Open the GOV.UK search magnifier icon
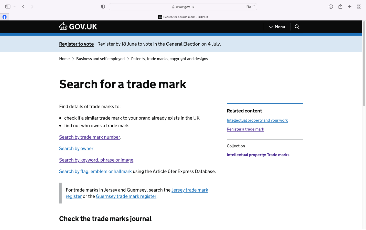 297,27
